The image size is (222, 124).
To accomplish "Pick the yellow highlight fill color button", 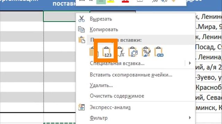I will pyautogui.click(x=111, y=1).
